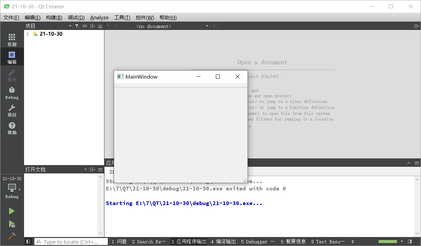Build project with hammer icon

[x=12, y=236]
